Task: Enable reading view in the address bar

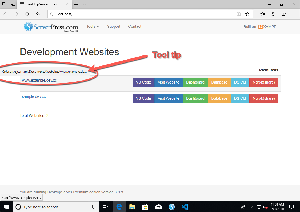Action: coord(239,14)
